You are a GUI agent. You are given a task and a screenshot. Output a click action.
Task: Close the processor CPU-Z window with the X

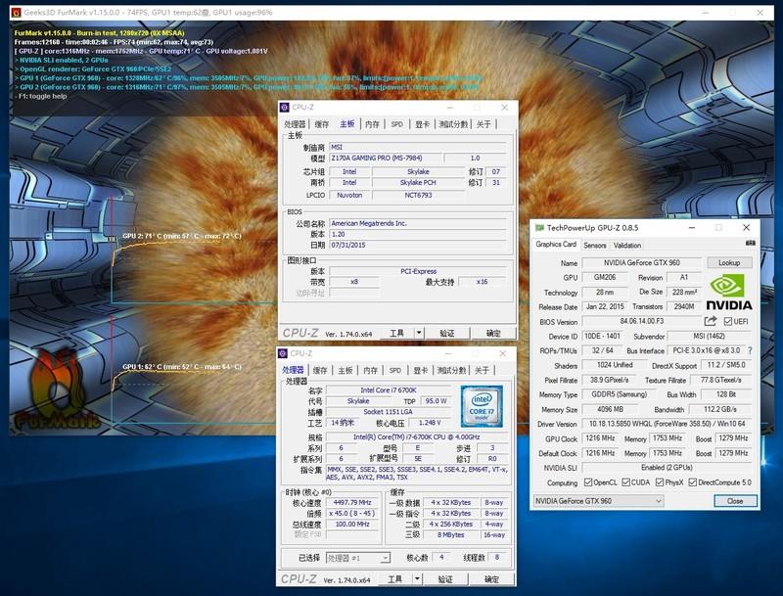(x=502, y=353)
